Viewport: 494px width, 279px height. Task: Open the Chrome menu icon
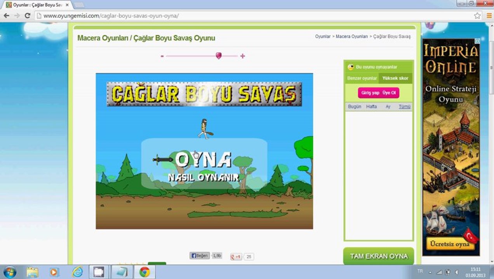[x=489, y=16]
